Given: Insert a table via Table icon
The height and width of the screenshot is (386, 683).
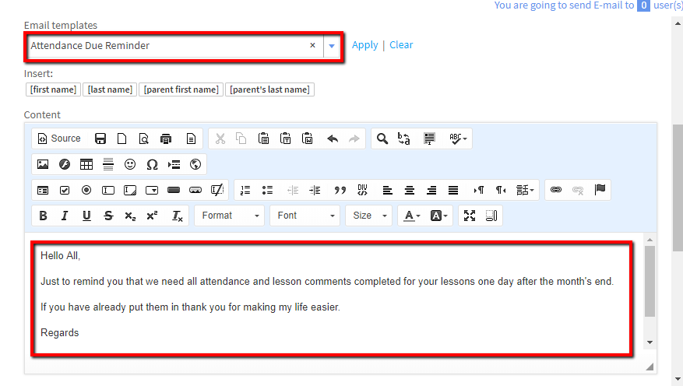Looking at the screenshot, I should pos(86,164).
